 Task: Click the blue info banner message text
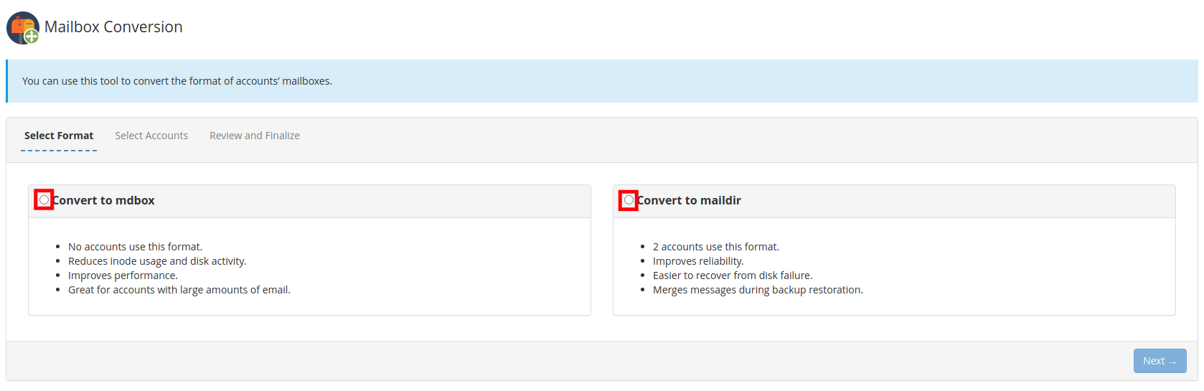tap(177, 81)
